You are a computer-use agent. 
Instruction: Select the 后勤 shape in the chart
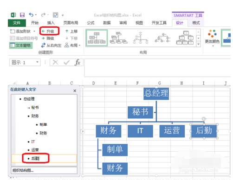[x=204, y=131]
